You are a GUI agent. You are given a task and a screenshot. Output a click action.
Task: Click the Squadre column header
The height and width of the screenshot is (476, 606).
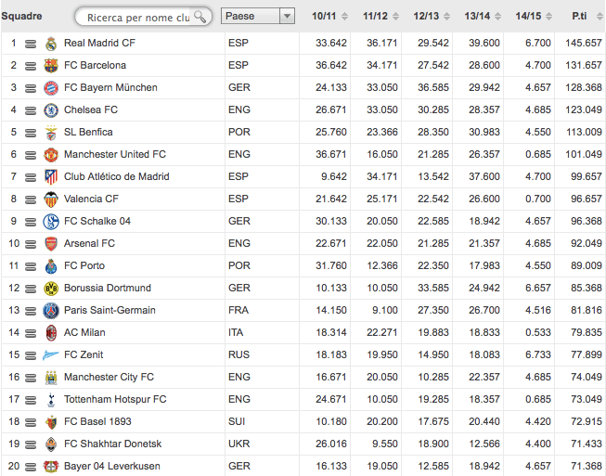pos(21,16)
